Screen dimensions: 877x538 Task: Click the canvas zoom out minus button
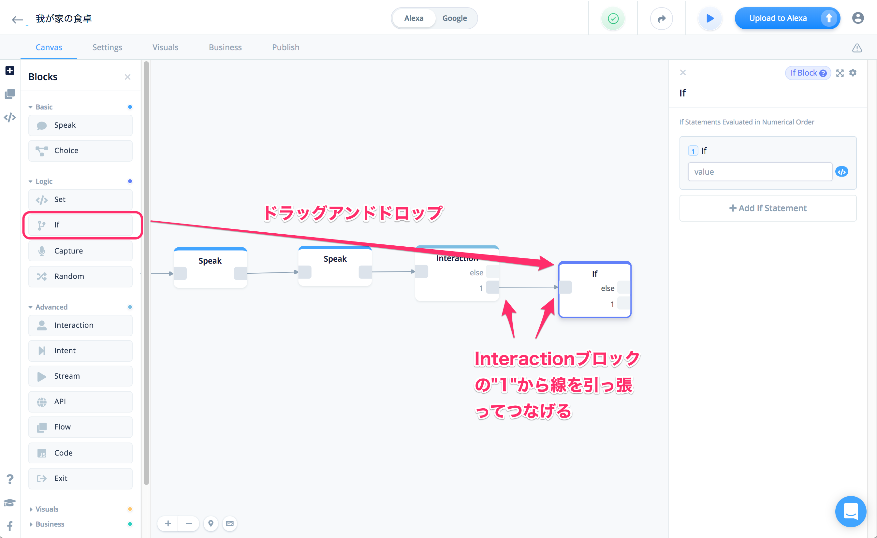(189, 523)
